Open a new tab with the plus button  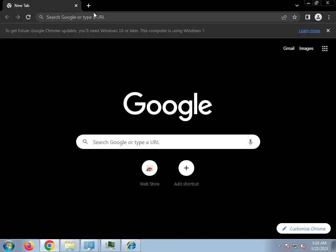(89, 6)
